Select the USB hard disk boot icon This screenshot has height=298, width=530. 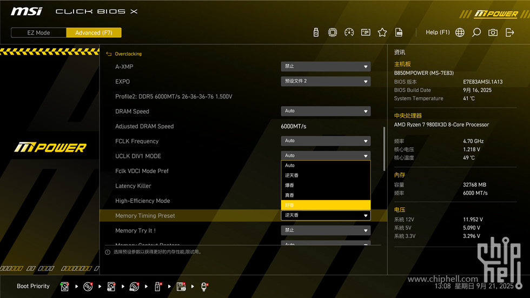click(111, 287)
